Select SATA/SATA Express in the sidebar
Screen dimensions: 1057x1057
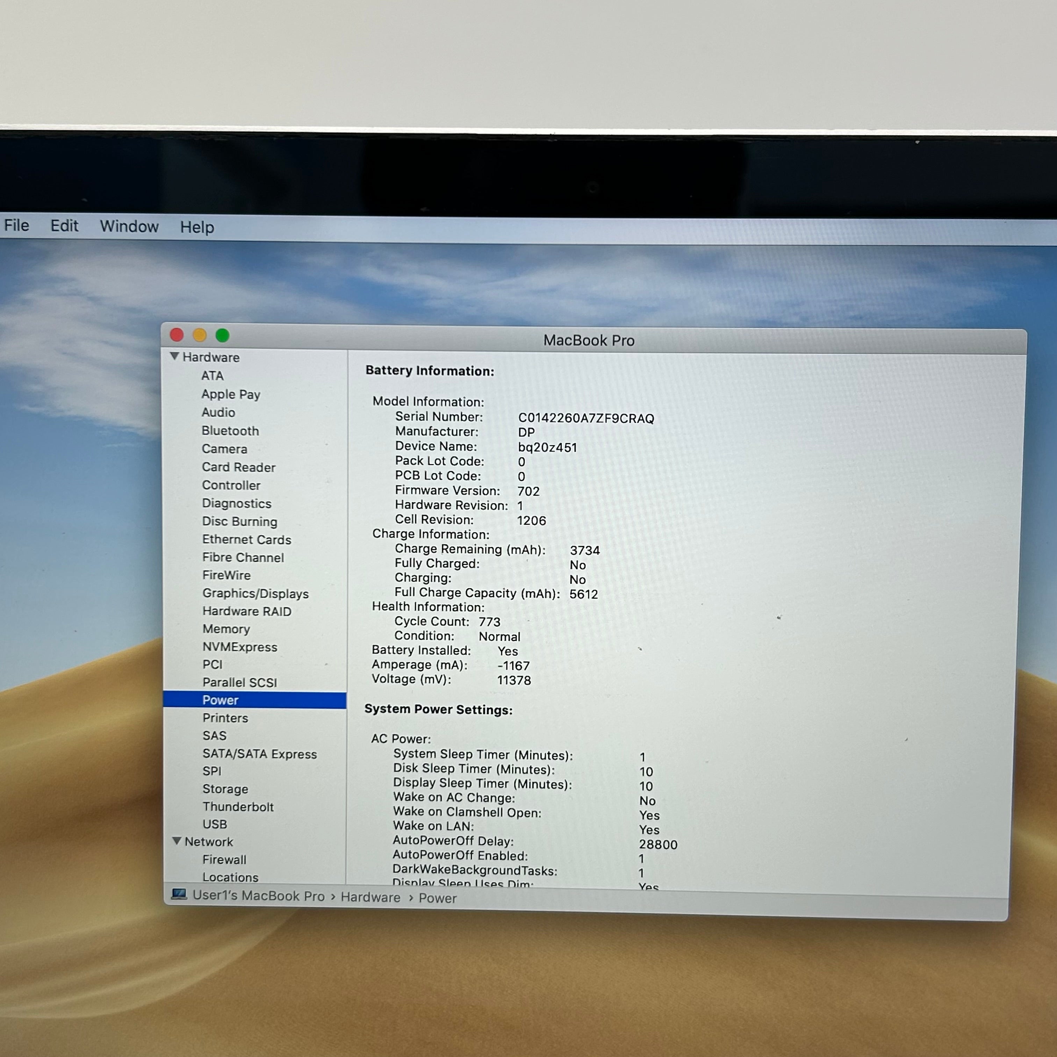(260, 754)
